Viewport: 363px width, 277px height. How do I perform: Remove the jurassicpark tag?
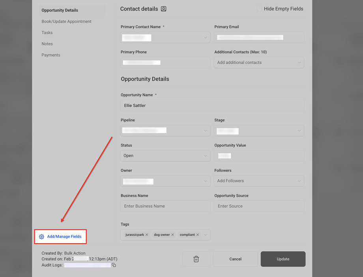tap(147, 235)
